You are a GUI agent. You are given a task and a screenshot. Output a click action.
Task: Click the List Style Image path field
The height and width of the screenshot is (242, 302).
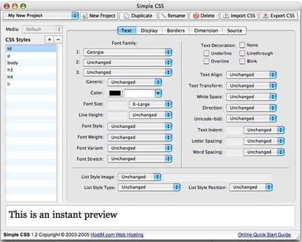click(x=218, y=177)
